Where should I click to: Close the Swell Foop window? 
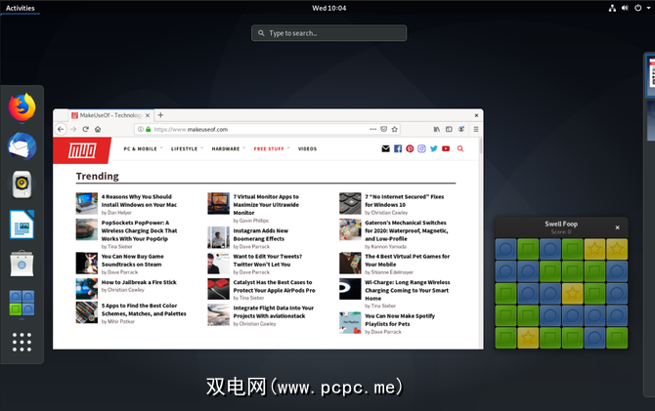(x=618, y=227)
